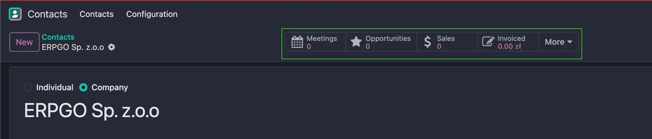
Task: Click the Contacts app title text
Action: click(48, 14)
